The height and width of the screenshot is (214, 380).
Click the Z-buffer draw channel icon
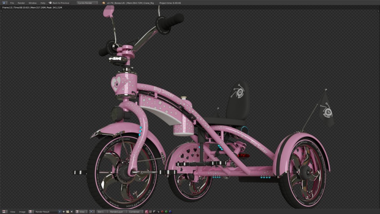click(154, 211)
